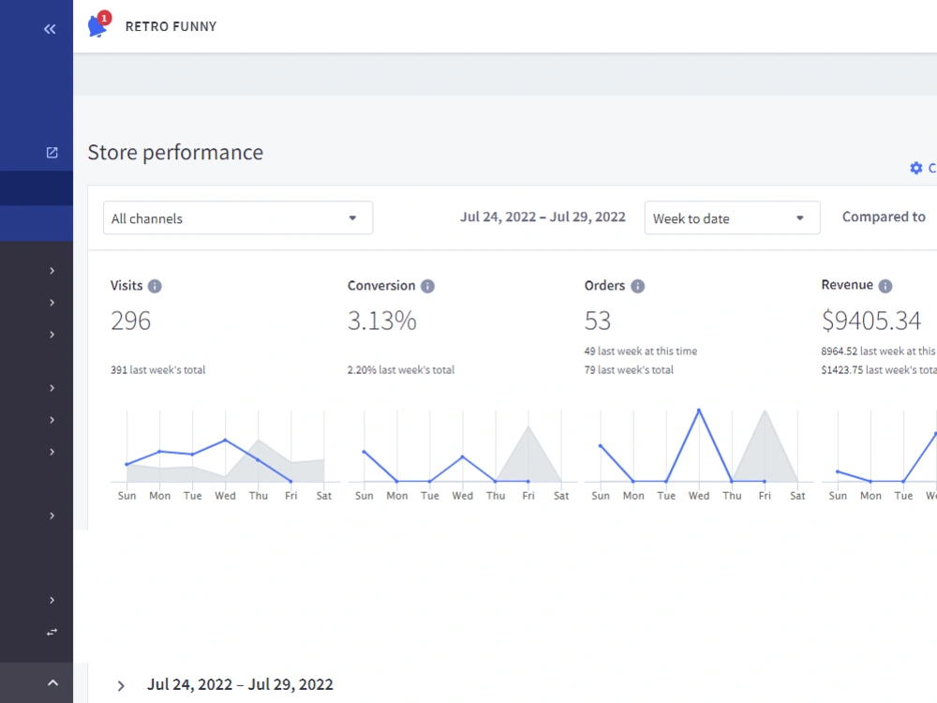Open the Week to date dropdown
This screenshot has height=703, width=937.
click(732, 218)
